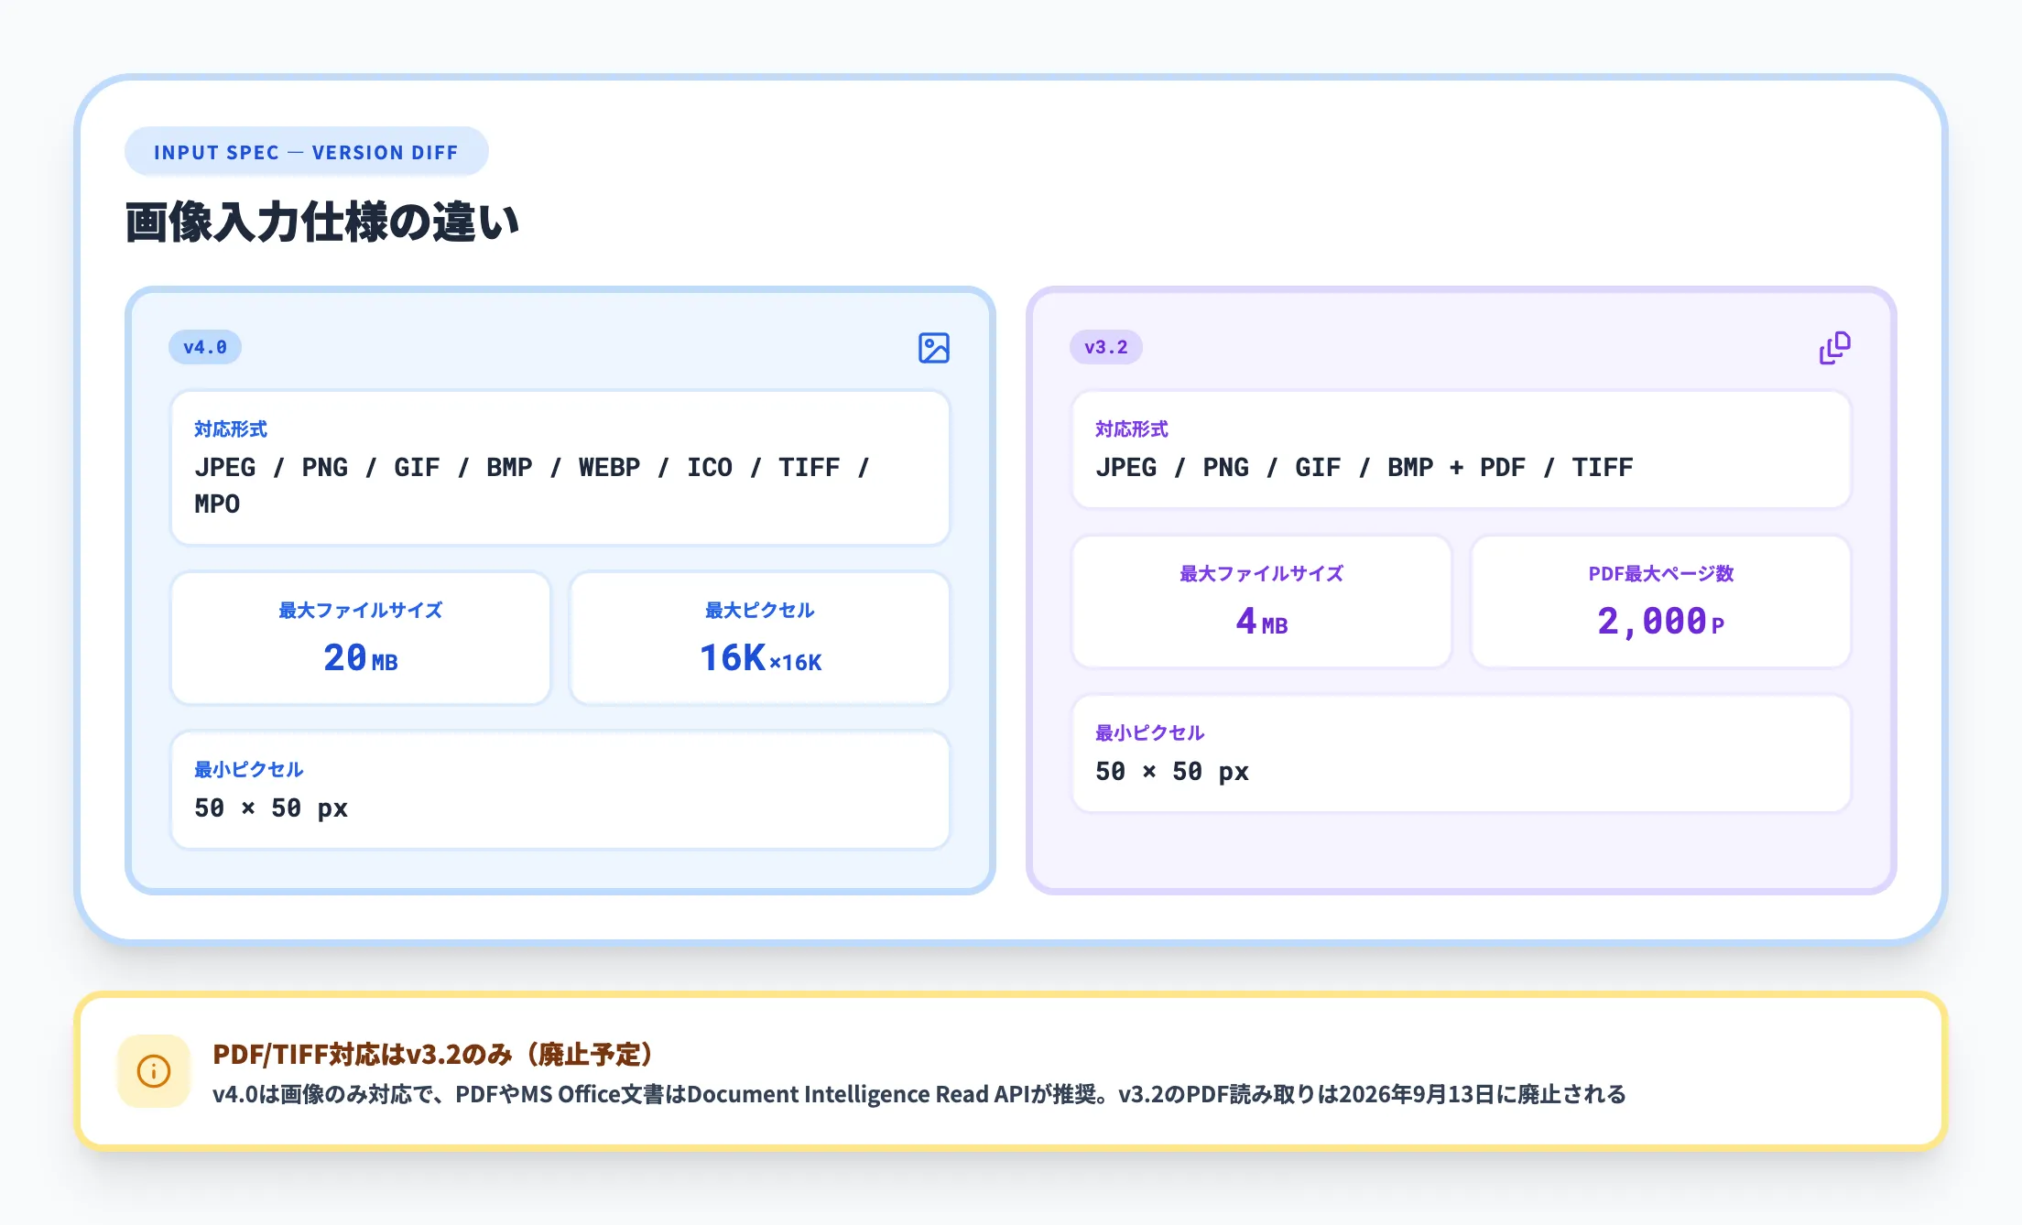The width and height of the screenshot is (2022, 1225).
Task: Click the 最大ピクセル 16K×16K tile
Action: pos(759,637)
